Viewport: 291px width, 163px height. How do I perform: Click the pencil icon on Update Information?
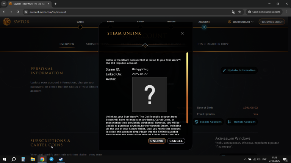tap(224, 71)
